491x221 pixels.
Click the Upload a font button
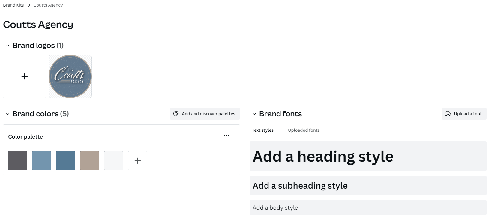464,114
